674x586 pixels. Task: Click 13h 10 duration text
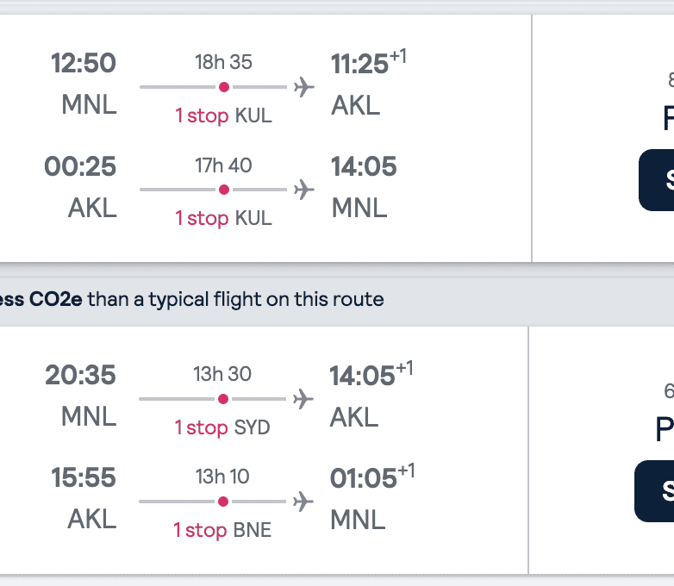click(x=222, y=477)
